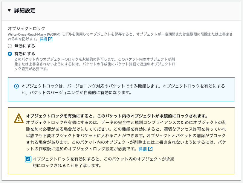This screenshot has width=243, height=183.
Task: Click the 詳細設定 heading text
Action: pos(25,11)
